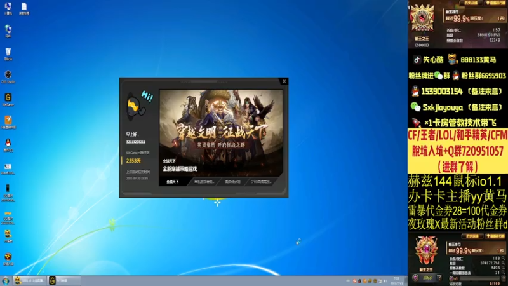Image resolution: width=508 pixels, height=286 pixels.
Task: Click the WeChat icon beside Sxkjiayouya
Action: pyautogui.click(x=415, y=107)
